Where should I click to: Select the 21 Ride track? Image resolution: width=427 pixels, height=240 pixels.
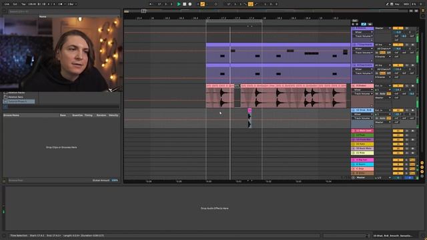click(x=362, y=153)
